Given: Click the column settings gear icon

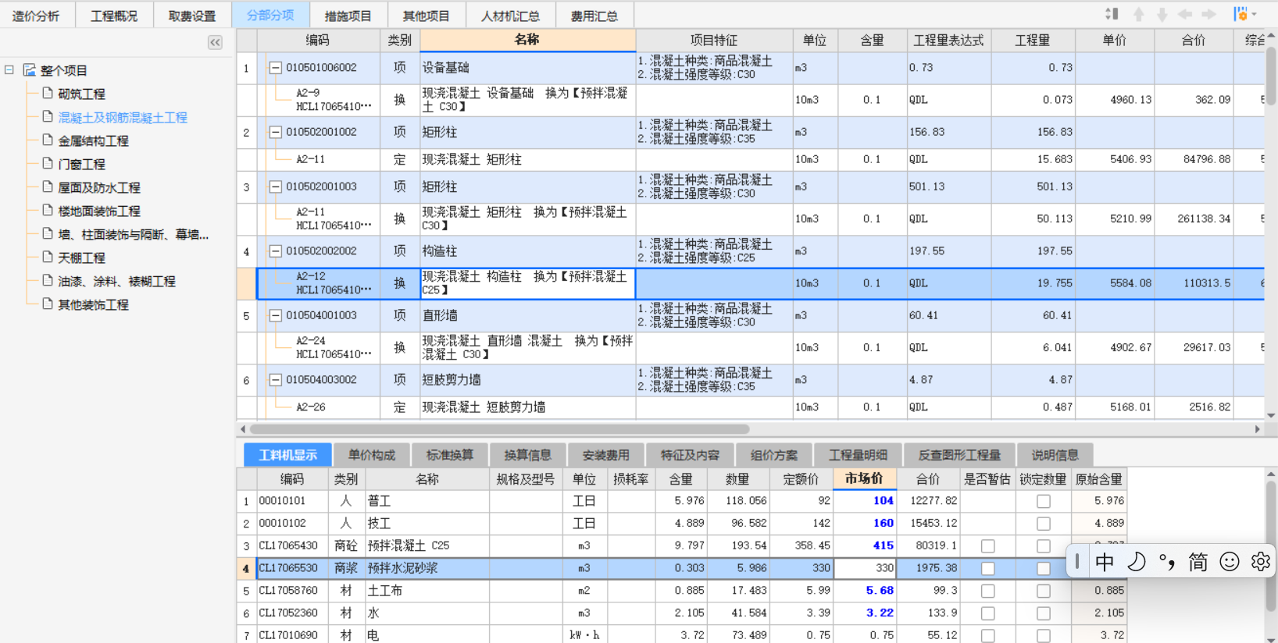Looking at the screenshot, I should (x=1240, y=14).
